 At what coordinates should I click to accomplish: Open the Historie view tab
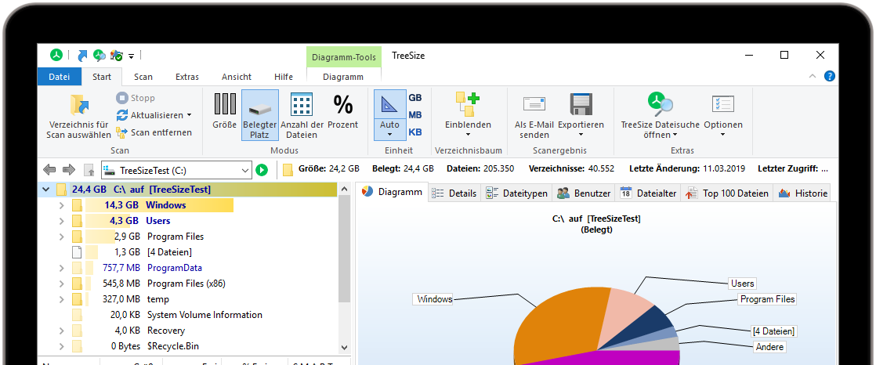click(803, 193)
